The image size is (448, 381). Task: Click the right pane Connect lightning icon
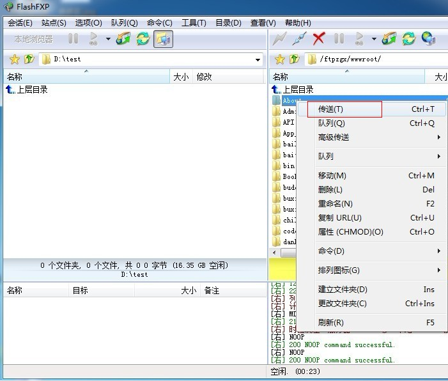[279, 39]
